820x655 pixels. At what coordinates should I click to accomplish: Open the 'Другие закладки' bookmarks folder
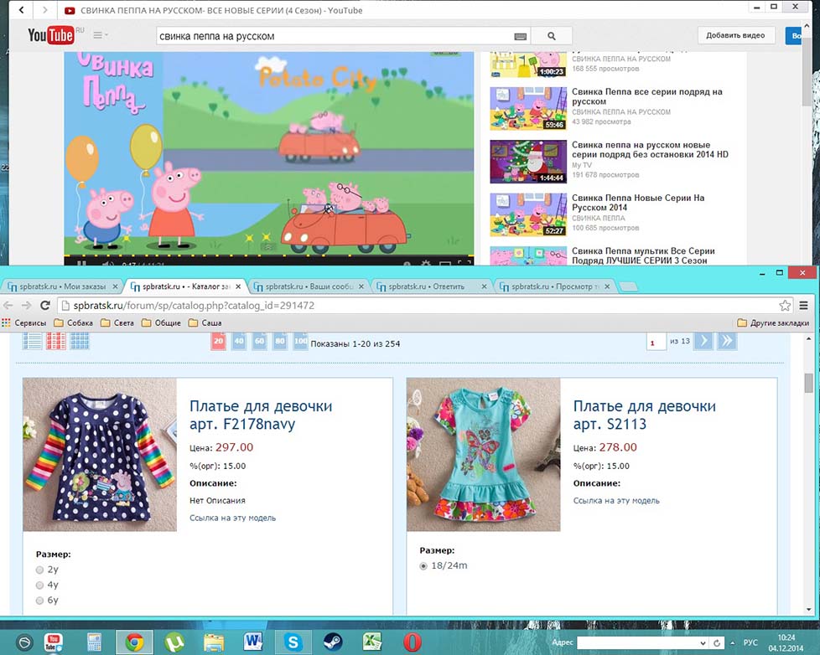tap(772, 322)
